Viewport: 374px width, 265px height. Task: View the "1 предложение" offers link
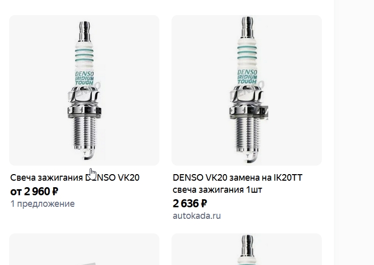tap(43, 204)
